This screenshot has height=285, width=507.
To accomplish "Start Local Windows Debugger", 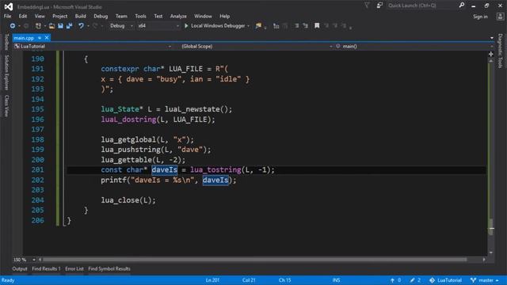I will pyautogui.click(x=215, y=26).
